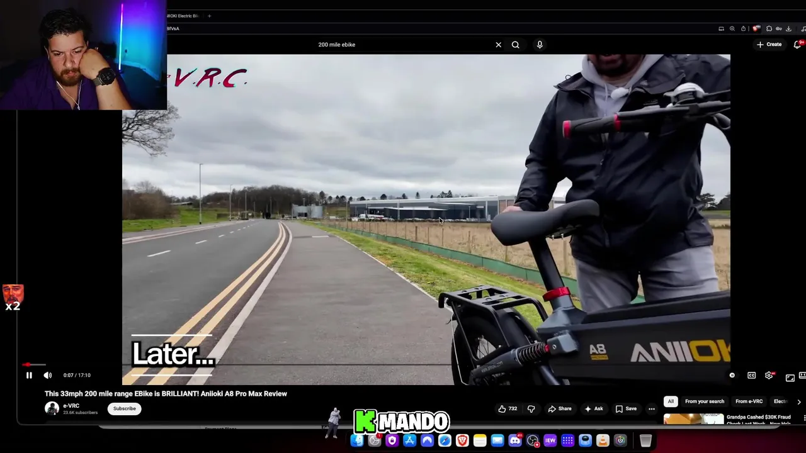Open the player settings gear
The height and width of the screenshot is (453, 806).
click(x=769, y=376)
